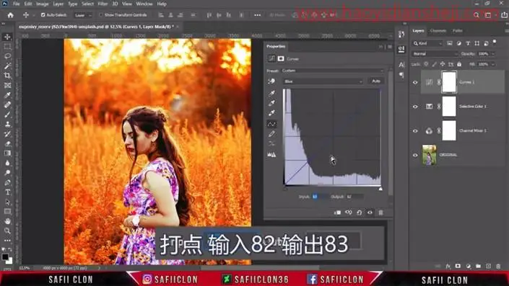Image resolution: width=509 pixels, height=286 pixels.
Task: Select the History Brush tool
Action: [x=7, y=134]
